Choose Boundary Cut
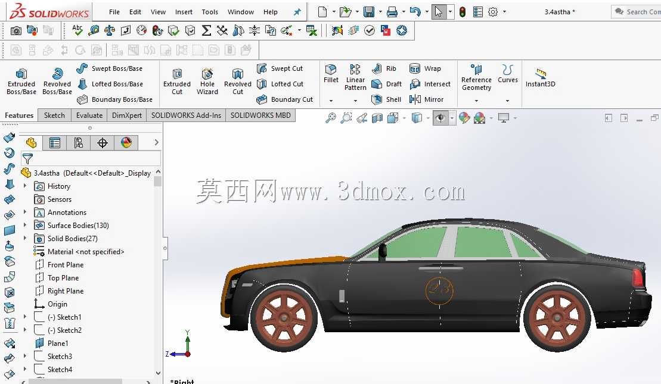The image size is (661, 384). point(285,99)
